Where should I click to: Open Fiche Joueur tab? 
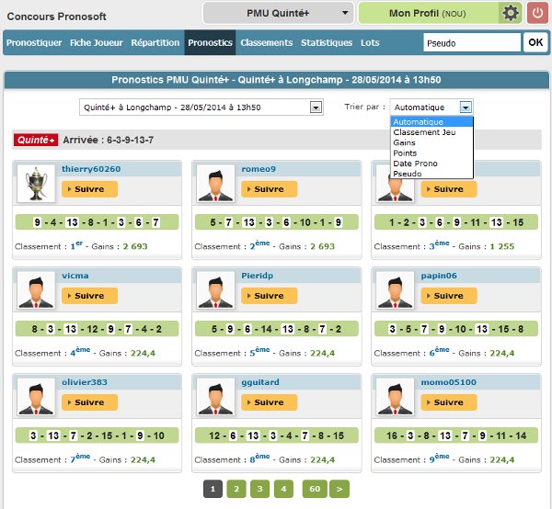click(x=96, y=42)
